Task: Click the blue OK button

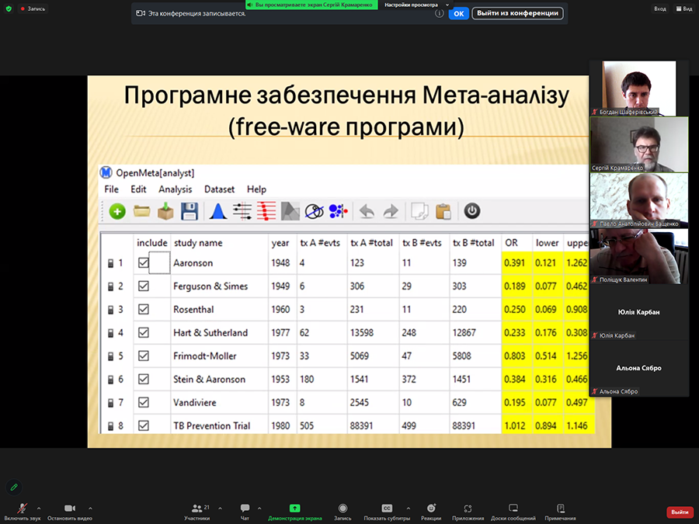Action: [x=459, y=13]
